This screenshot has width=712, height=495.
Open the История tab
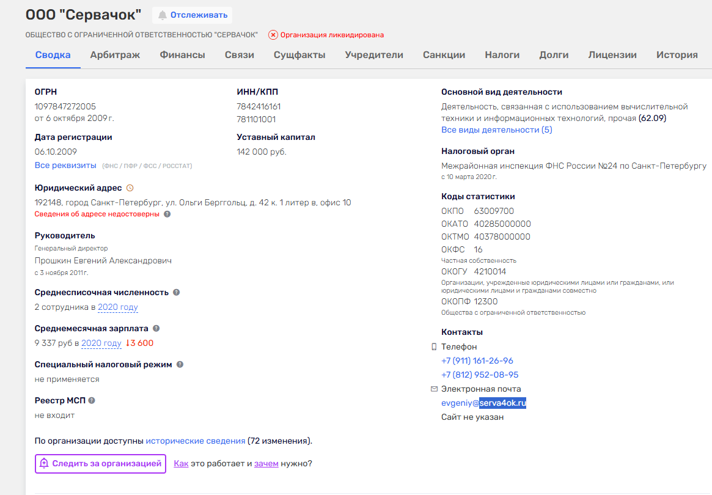point(677,55)
